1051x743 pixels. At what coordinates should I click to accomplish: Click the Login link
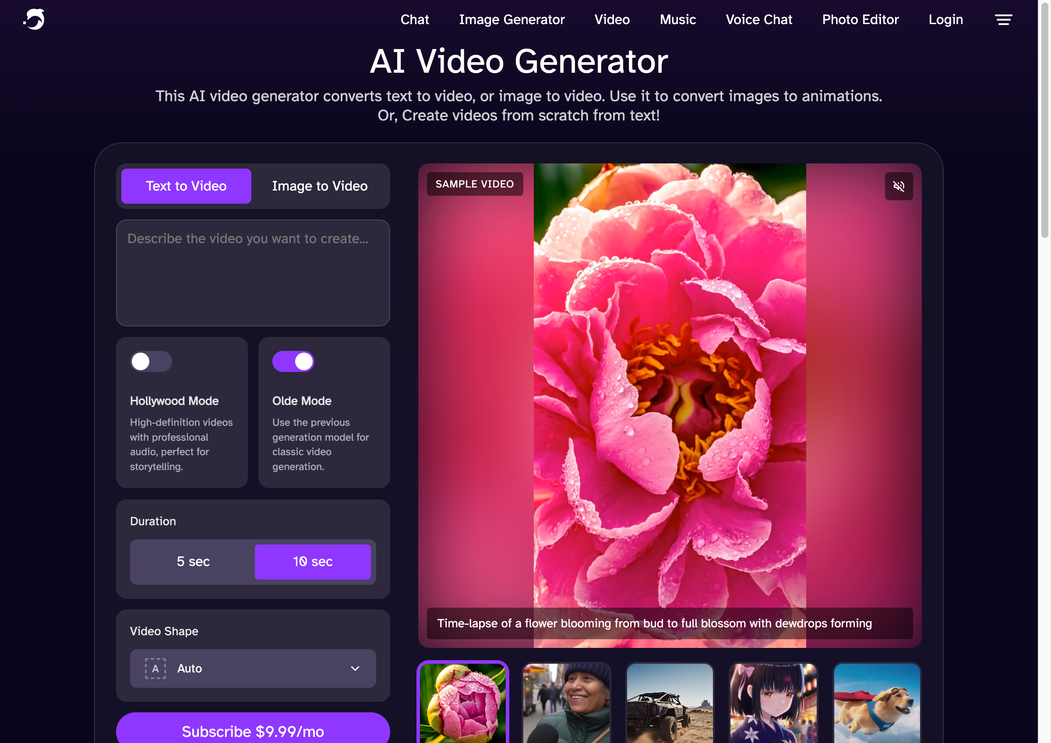coord(945,19)
